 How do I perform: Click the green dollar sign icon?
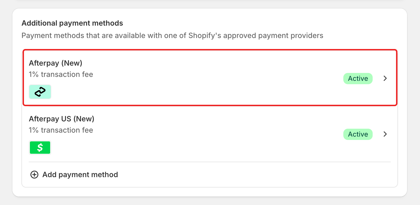point(40,147)
